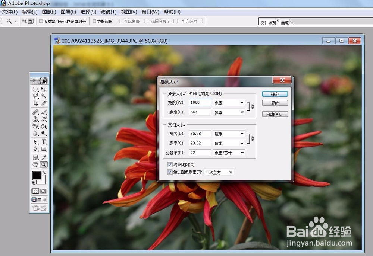Image resolution: width=373 pixels, height=256 pixels.
Task: Open the 文件(F) menu
Action: pyautogui.click(x=10, y=12)
